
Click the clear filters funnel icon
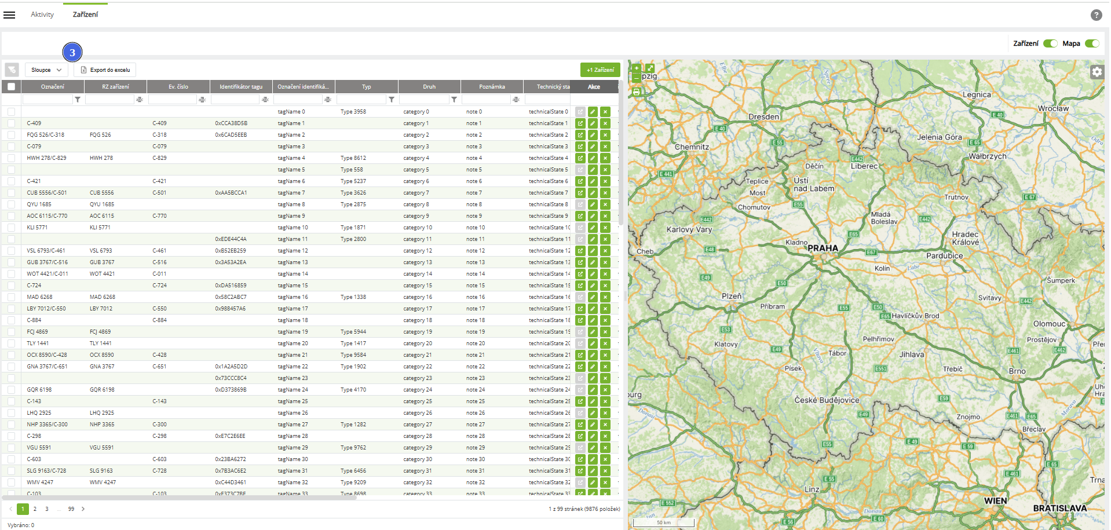pyautogui.click(x=12, y=70)
